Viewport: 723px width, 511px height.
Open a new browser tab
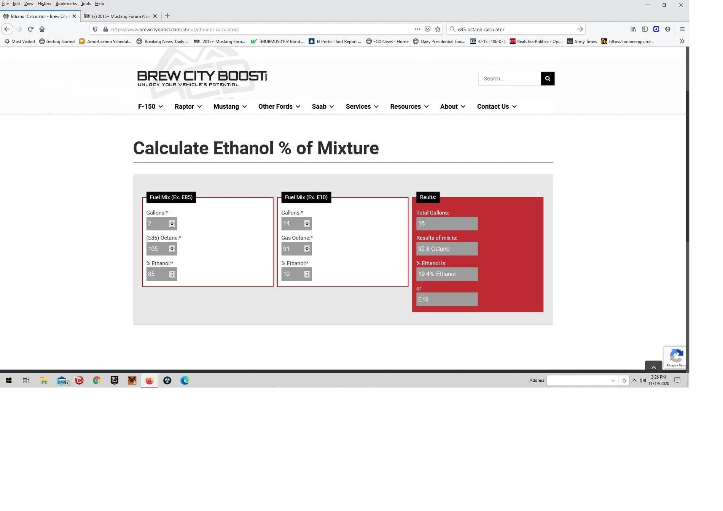(x=167, y=16)
